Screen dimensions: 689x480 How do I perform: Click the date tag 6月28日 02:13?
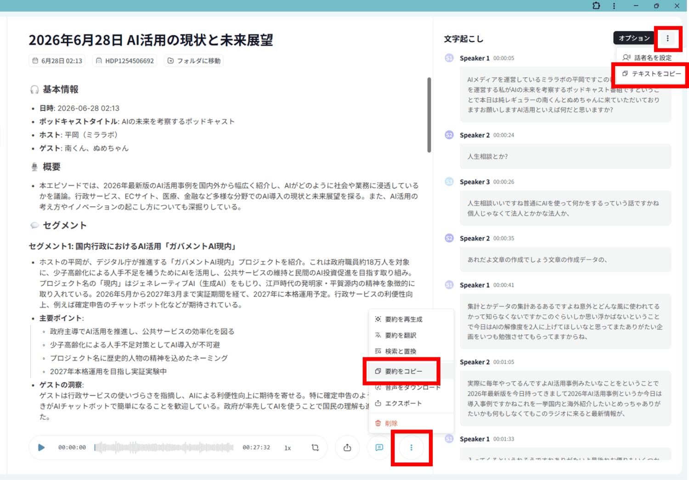click(x=57, y=61)
